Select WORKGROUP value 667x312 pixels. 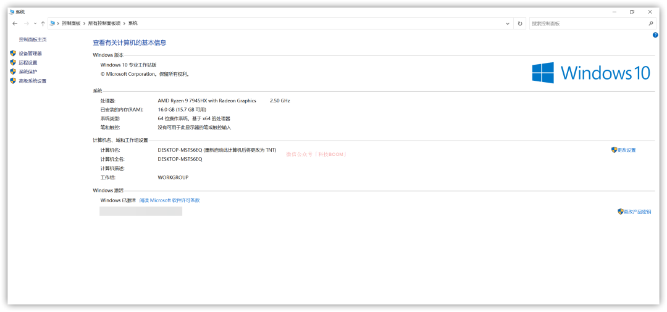173,178
